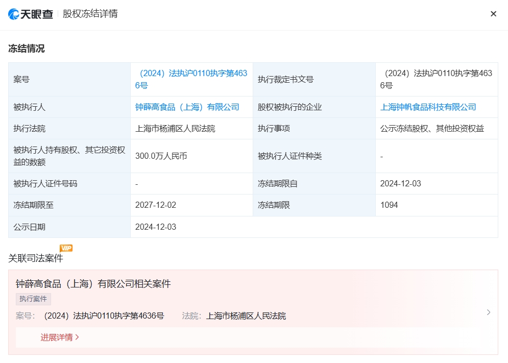Select the 冻结情况 section heading
Viewport: 508px width, 363px height.
coord(27,49)
